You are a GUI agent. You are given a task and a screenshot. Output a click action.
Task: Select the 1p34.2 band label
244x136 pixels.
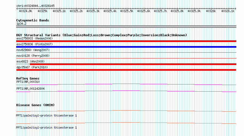tap(21, 24)
